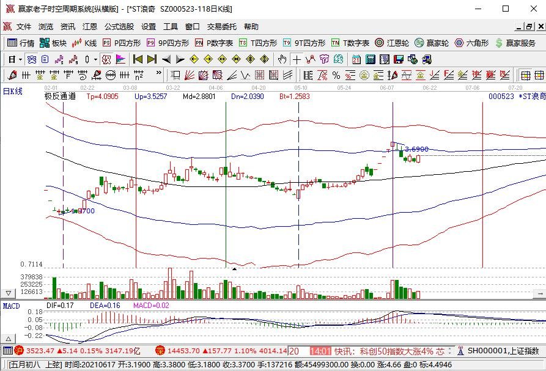Select the percent sign retracement tool

336,75
